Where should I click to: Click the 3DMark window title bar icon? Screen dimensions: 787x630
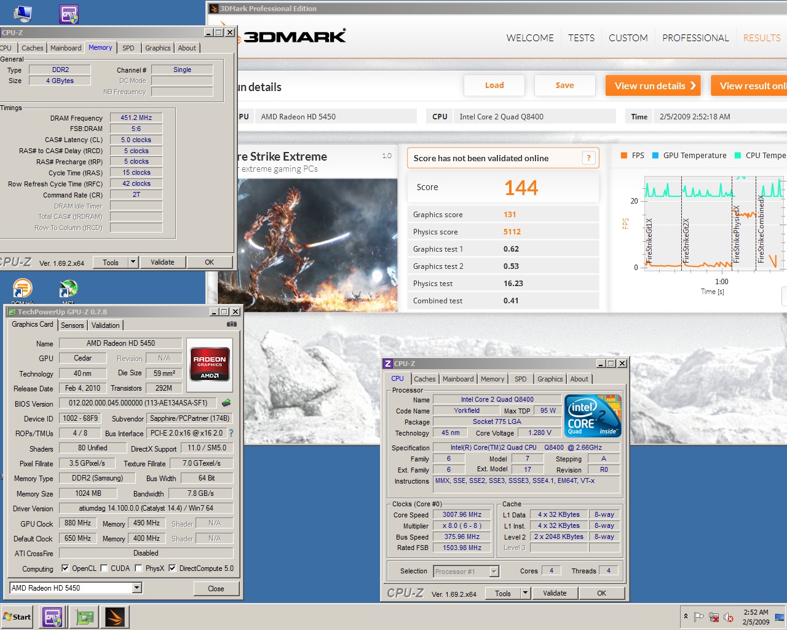[x=213, y=9]
